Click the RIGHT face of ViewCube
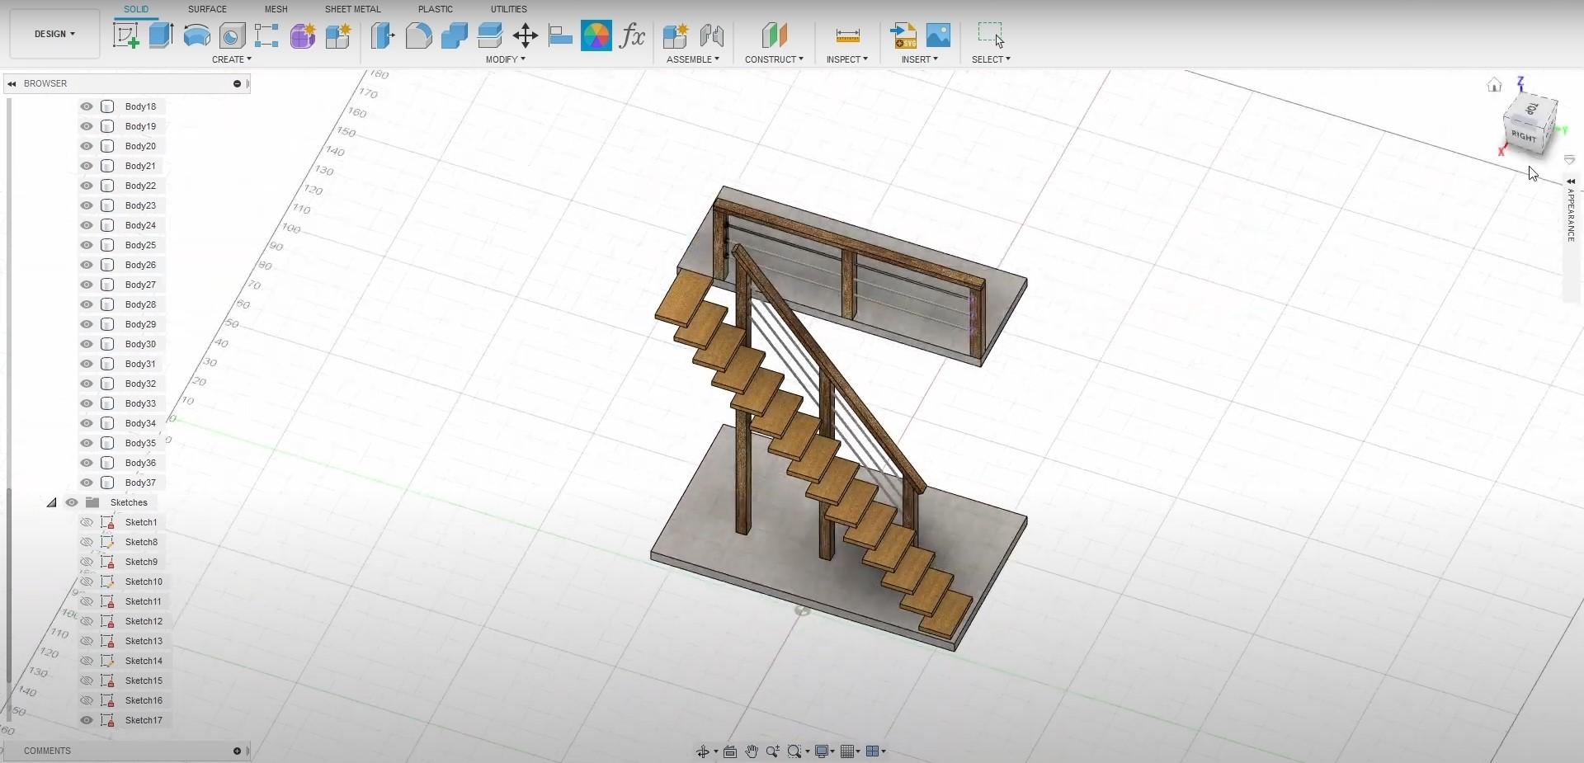The width and height of the screenshot is (1584, 763). pyautogui.click(x=1523, y=136)
